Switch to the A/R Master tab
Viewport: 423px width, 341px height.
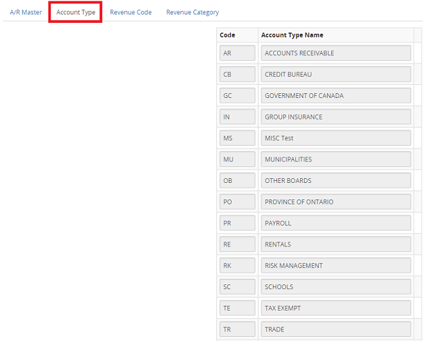pos(26,12)
